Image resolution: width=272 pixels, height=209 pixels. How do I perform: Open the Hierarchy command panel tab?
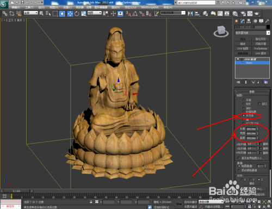(249, 21)
